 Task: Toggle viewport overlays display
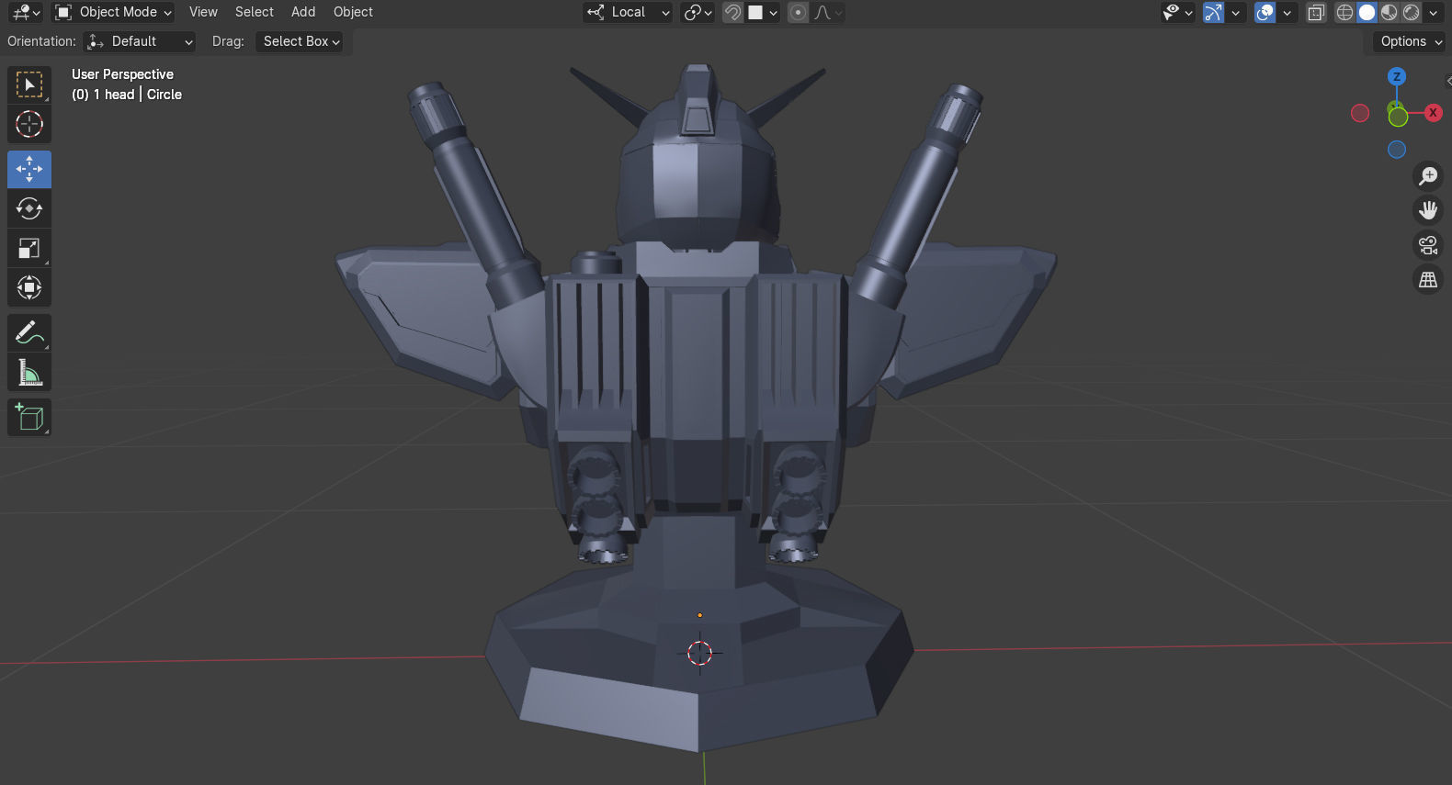(1265, 12)
